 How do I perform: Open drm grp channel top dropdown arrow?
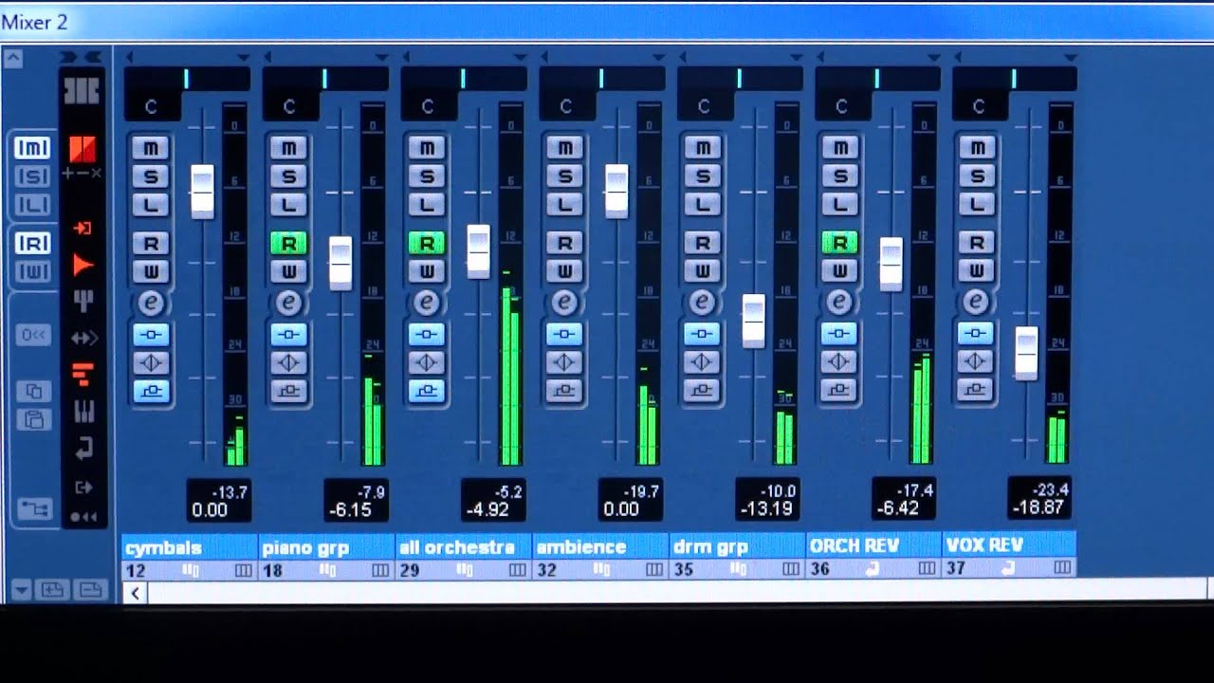(796, 57)
